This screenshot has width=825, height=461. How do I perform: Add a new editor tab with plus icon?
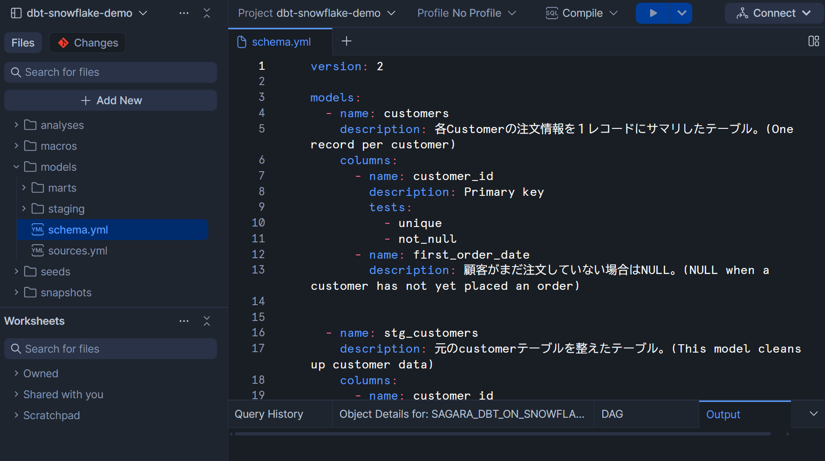(x=347, y=41)
